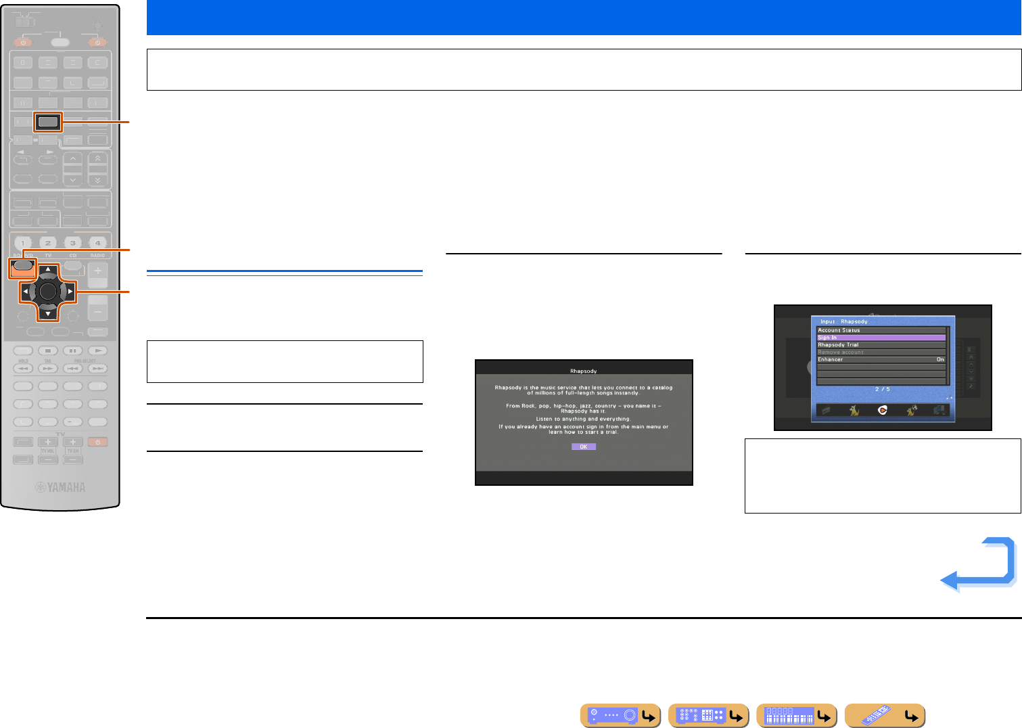Image resolution: width=1022 pixels, height=728 pixels.
Task: Click the rear panel navigation icon
Action: pos(708,715)
